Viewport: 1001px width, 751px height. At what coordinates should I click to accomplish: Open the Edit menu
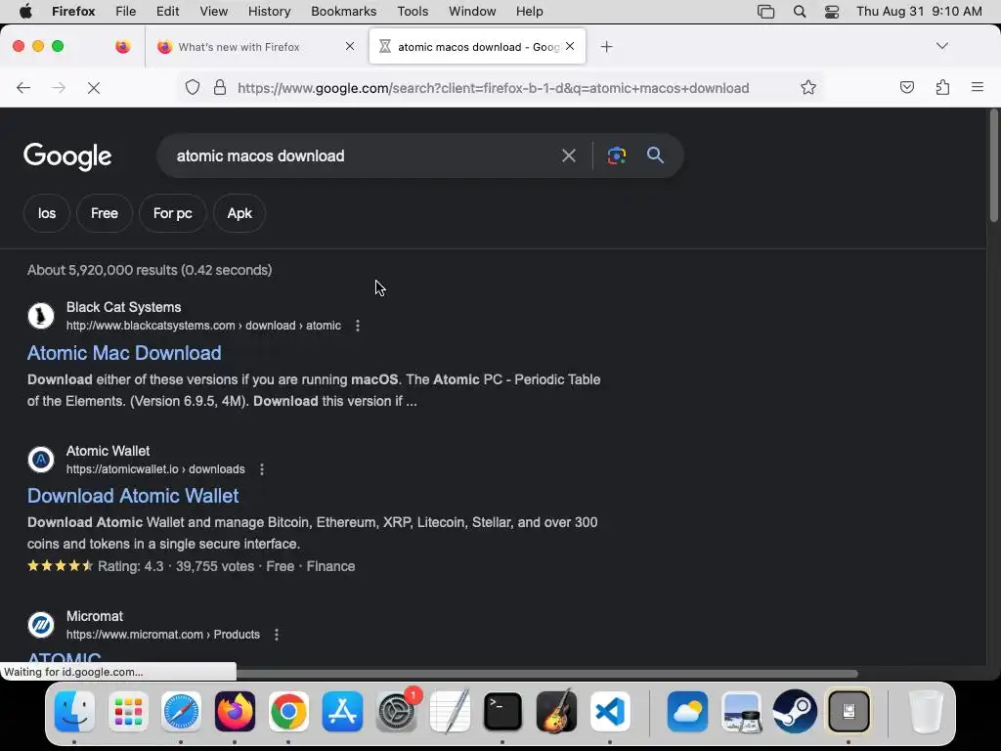pyautogui.click(x=167, y=11)
